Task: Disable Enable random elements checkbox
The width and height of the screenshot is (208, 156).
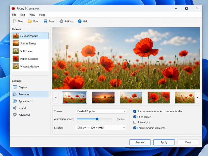Action: [x=135, y=128]
